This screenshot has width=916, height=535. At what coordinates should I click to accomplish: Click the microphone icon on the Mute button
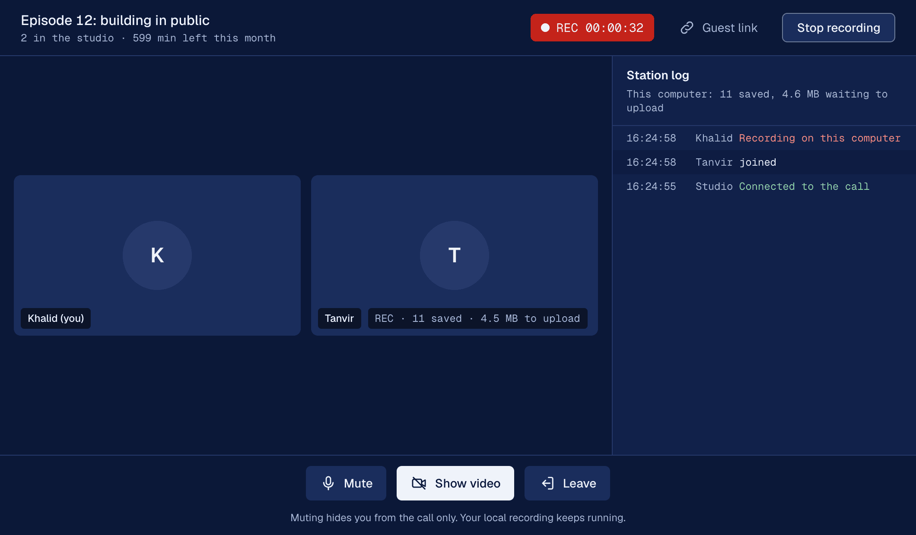pos(328,483)
